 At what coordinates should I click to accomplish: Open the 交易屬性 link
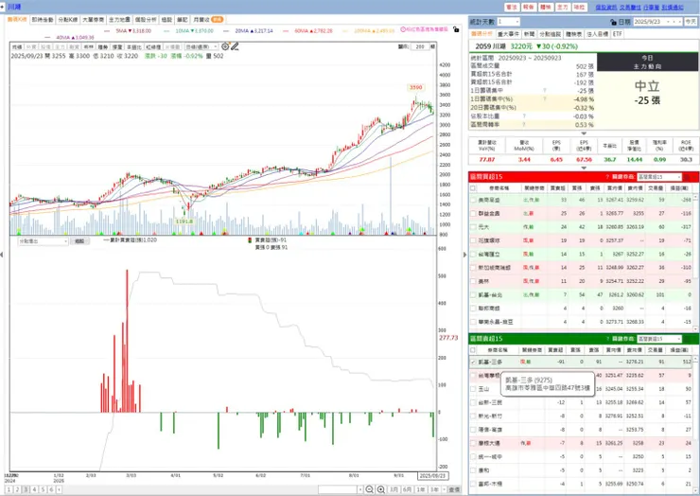tap(630, 8)
